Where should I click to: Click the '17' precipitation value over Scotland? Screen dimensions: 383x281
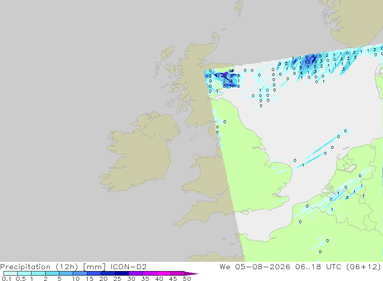click(217, 76)
